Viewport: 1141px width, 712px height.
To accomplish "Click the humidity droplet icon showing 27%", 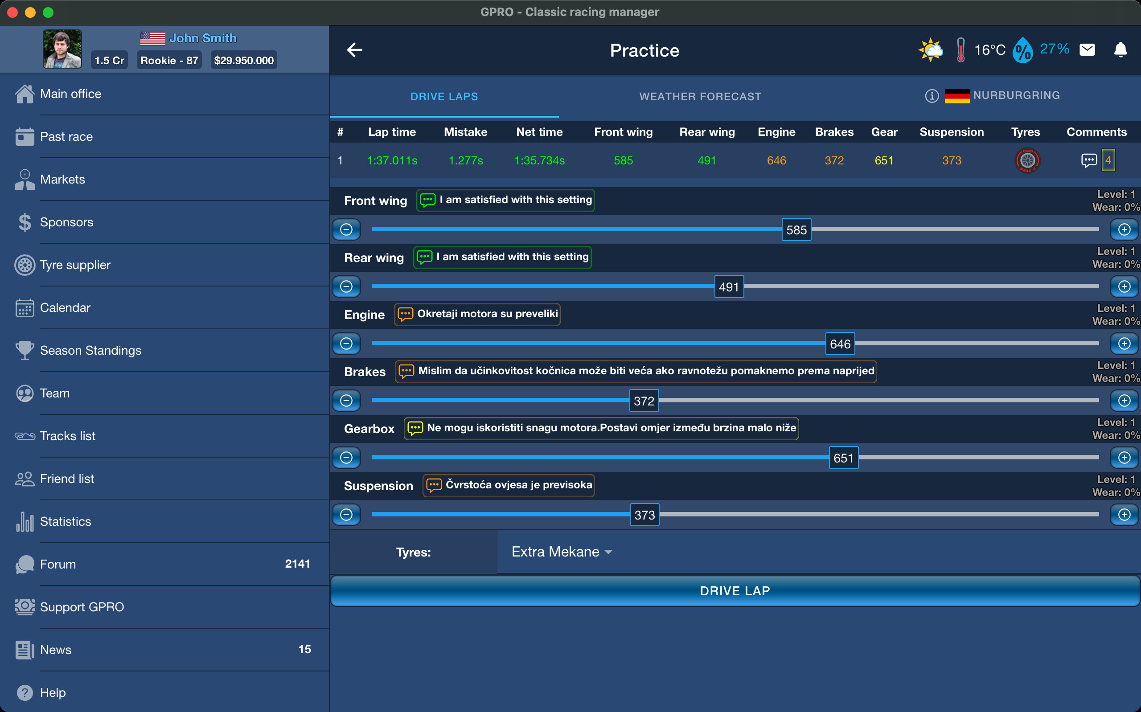I will click(x=1022, y=49).
